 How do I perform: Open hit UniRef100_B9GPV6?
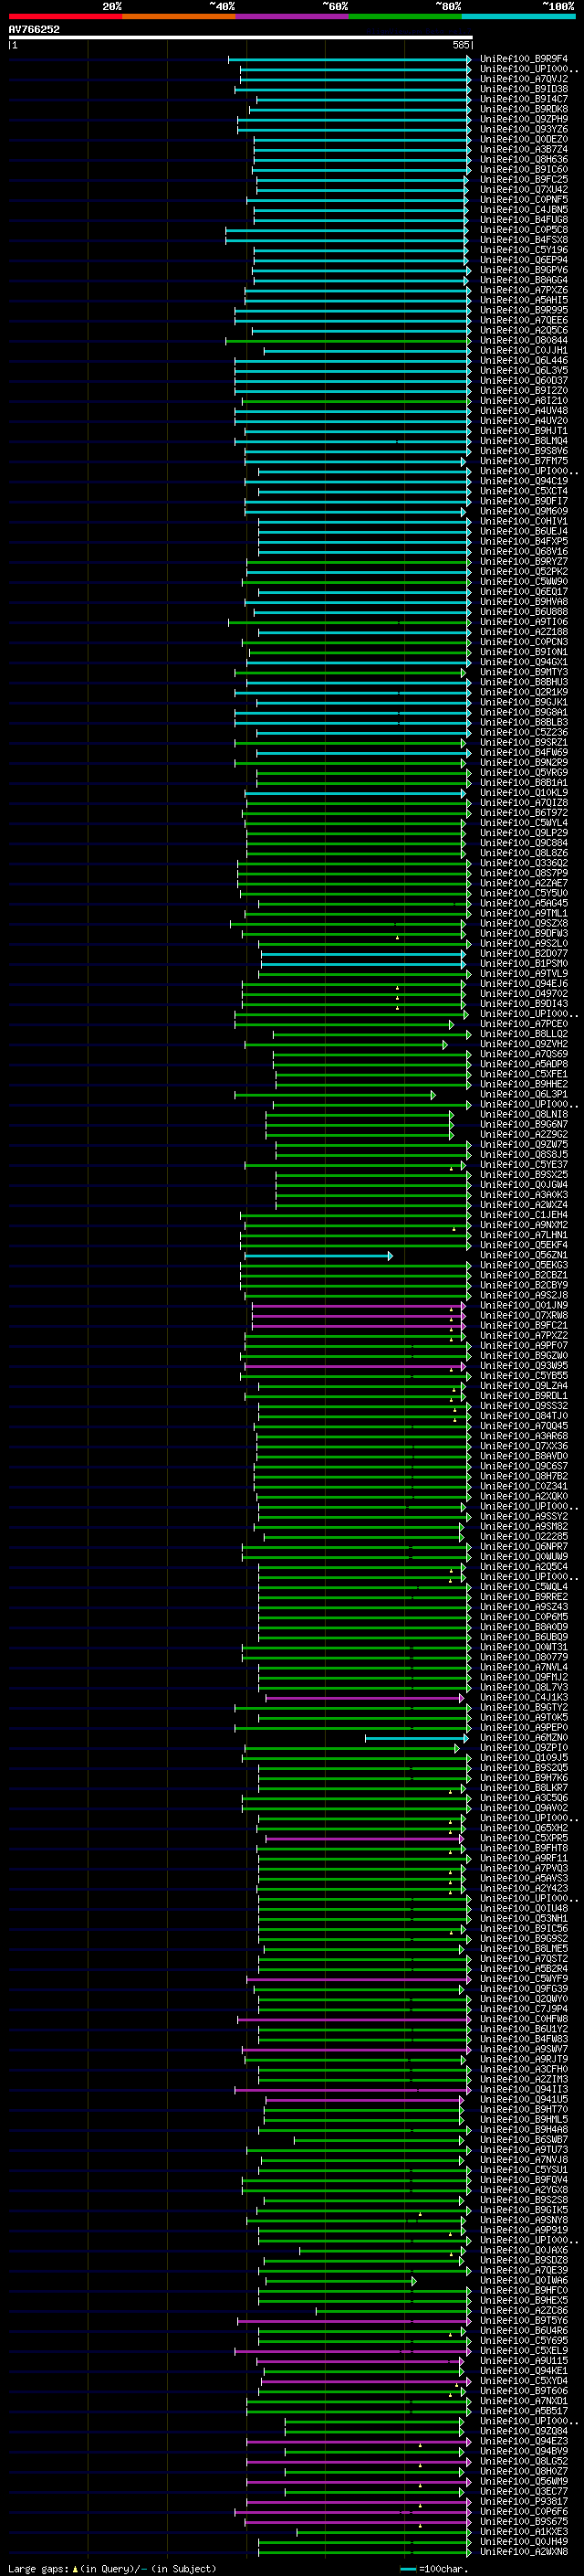[x=524, y=270]
